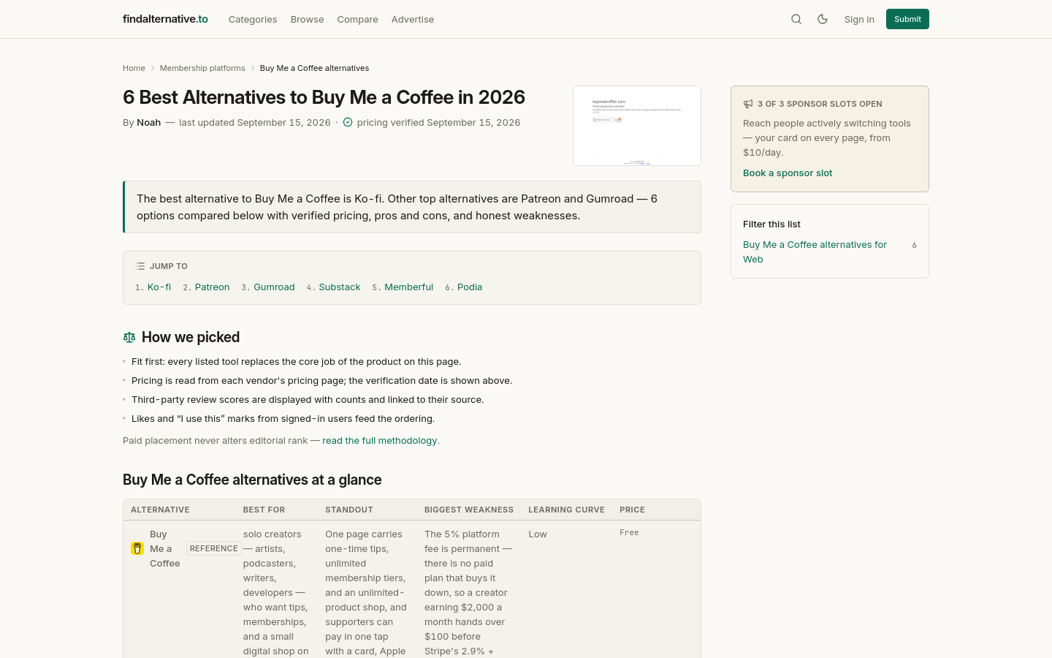Viewport: 1052px width, 658px height.
Task: Click the Biggest Weakness column header
Action: click(469, 510)
